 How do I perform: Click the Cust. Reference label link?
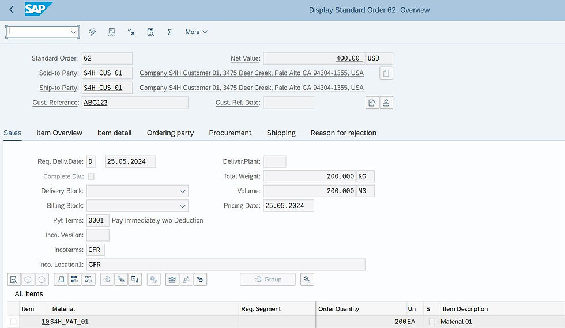click(x=56, y=103)
